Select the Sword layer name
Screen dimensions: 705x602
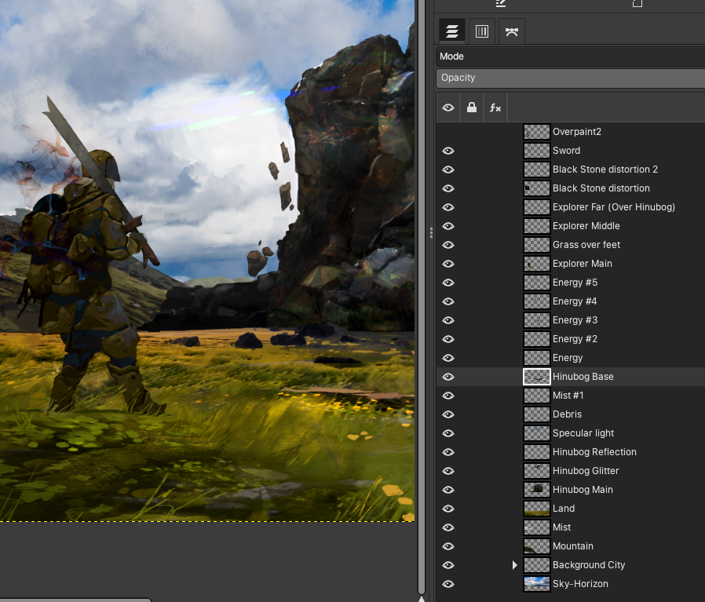coord(567,151)
